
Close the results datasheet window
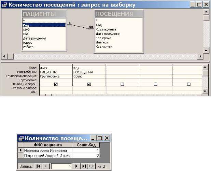tap(107, 138)
